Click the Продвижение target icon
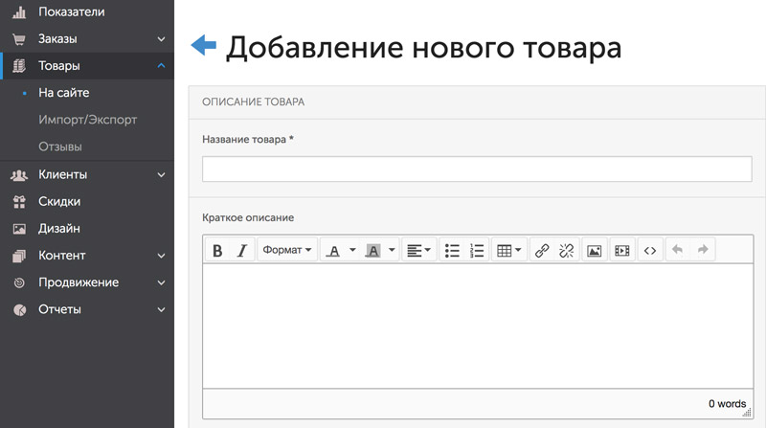 (x=19, y=282)
